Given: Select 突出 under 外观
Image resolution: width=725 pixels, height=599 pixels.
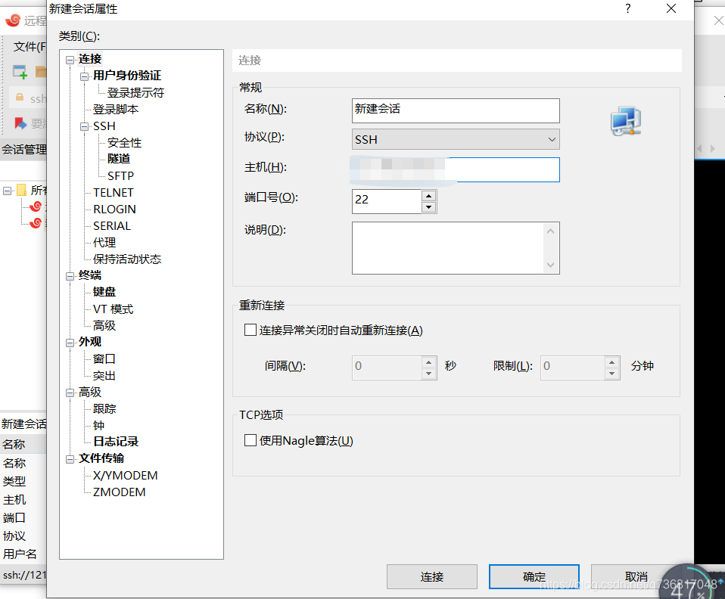Looking at the screenshot, I should [x=104, y=375].
